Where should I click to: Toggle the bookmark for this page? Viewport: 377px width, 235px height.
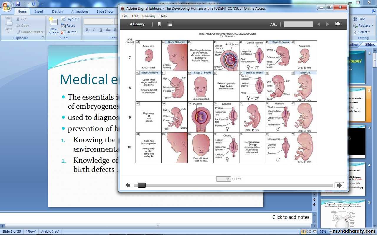click(159, 24)
